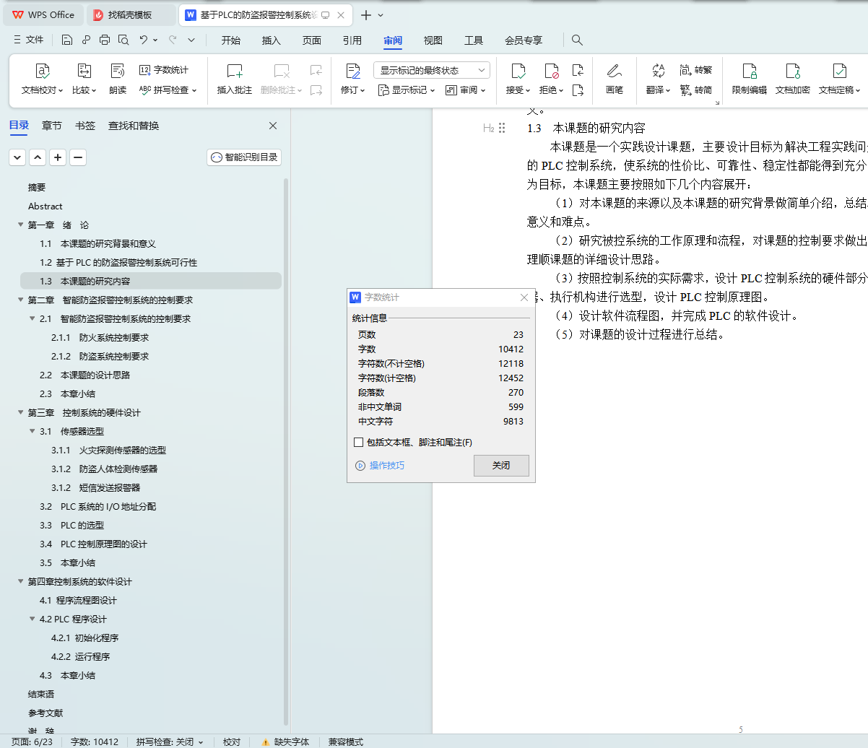Collapse the 4.2 PLC 程序设计 node
The width and height of the screenshot is (868, 748).
(32, 619)
